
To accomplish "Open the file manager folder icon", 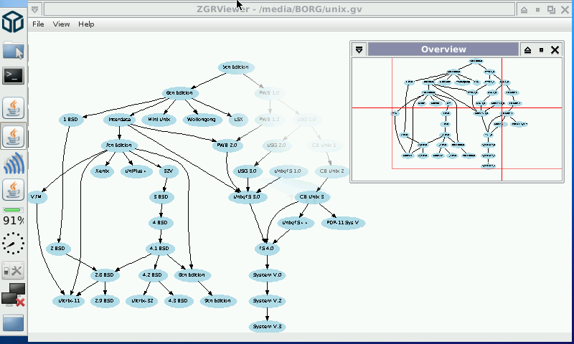I will coord(13,50).
